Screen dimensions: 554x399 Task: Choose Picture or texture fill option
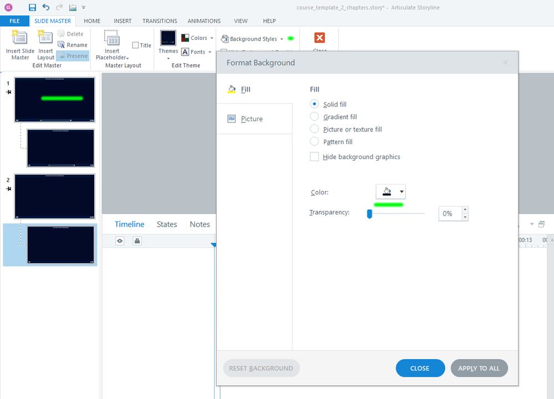314,129
